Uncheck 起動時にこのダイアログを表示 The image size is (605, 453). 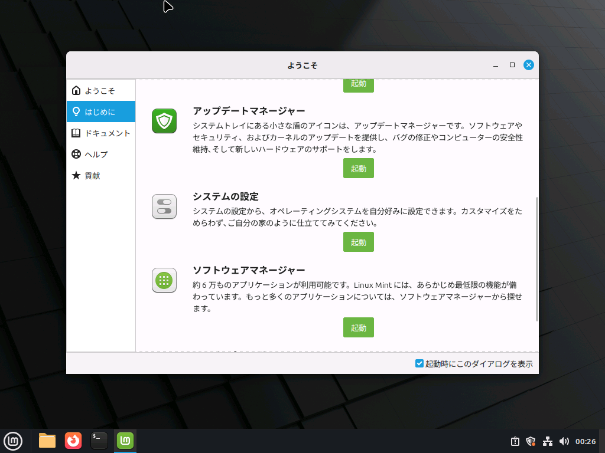(x=418, y=364)
